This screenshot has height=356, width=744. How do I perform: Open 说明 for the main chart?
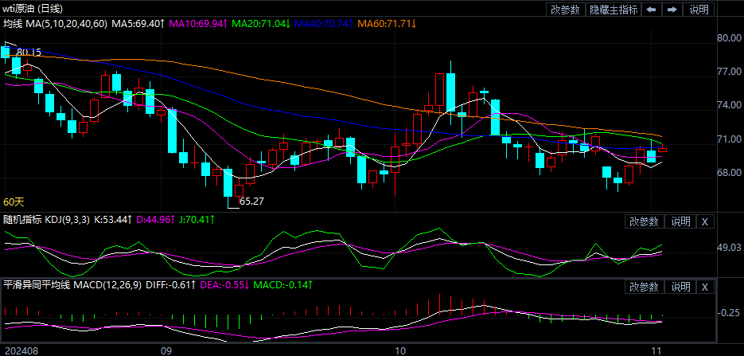(x=699, y=10)
